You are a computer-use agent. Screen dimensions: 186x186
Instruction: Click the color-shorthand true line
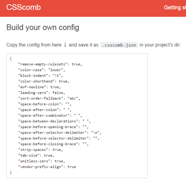coord(44,81)
